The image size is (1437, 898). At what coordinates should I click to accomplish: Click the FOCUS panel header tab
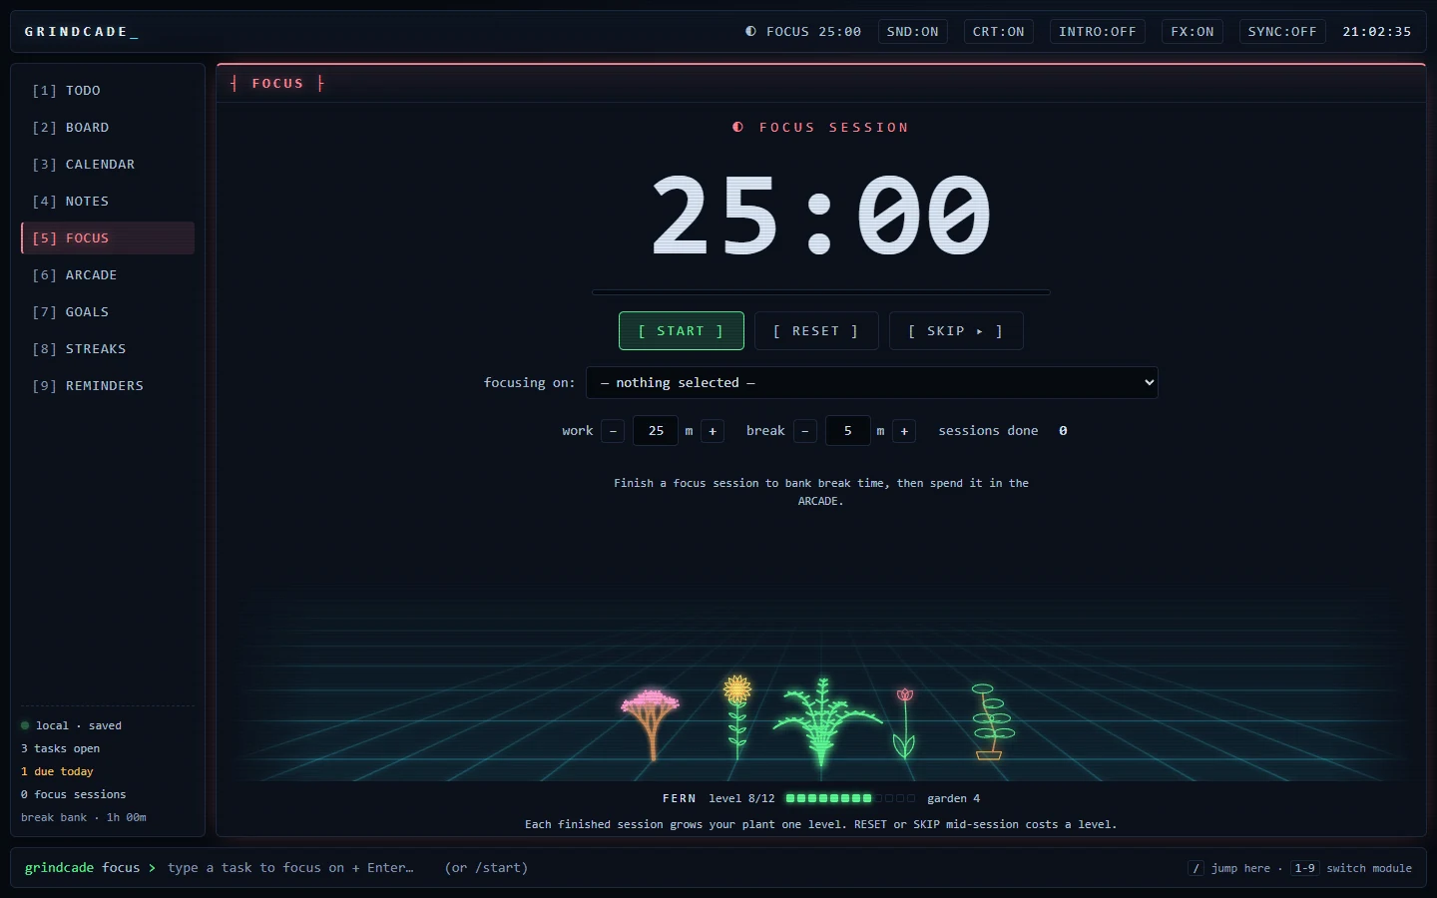pyautogui.click(x=277, y=84)
